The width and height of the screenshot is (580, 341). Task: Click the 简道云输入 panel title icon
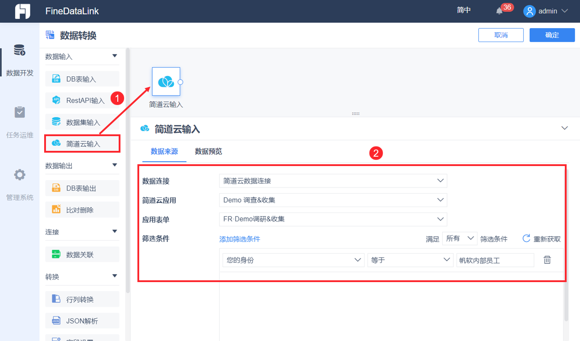pyautogui.click(x=145, y=129)
